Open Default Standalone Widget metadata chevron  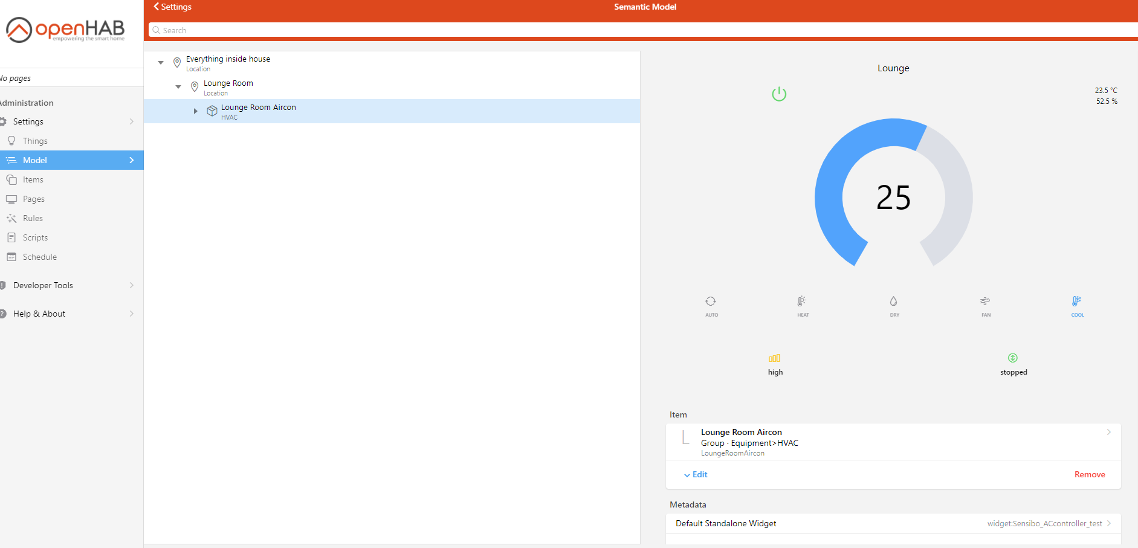[1109, 523]
